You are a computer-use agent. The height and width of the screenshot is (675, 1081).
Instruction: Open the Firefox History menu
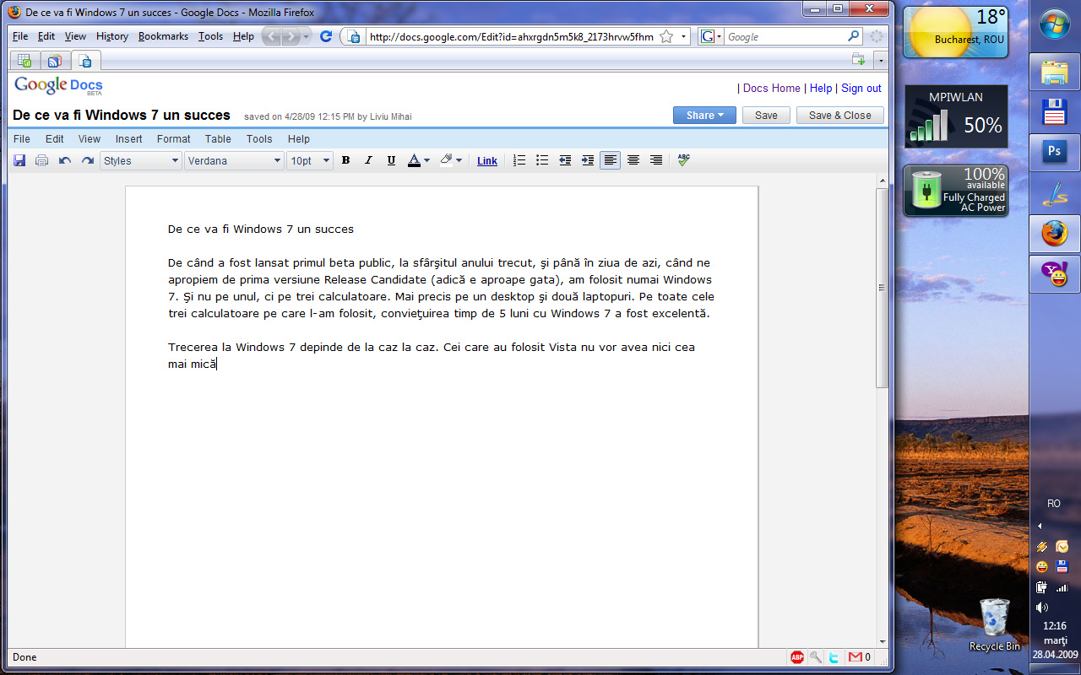pos(112,36)
